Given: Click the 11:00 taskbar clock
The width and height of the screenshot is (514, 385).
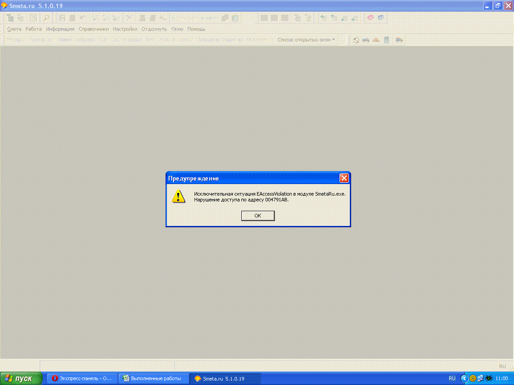Looking at the screenshot, I should 502,378.
